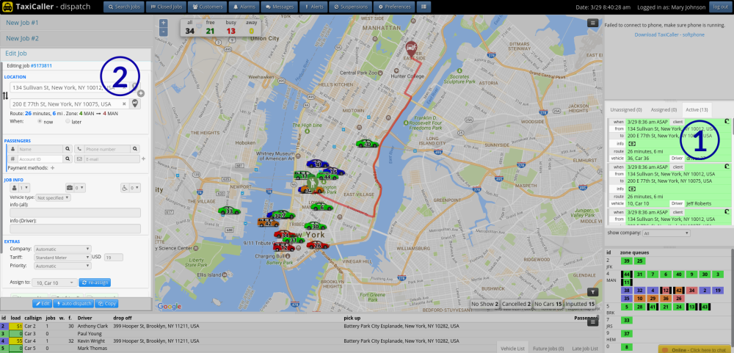
Task: Toggle the Inputted 15 filter
Action: (x=579, y=304)
